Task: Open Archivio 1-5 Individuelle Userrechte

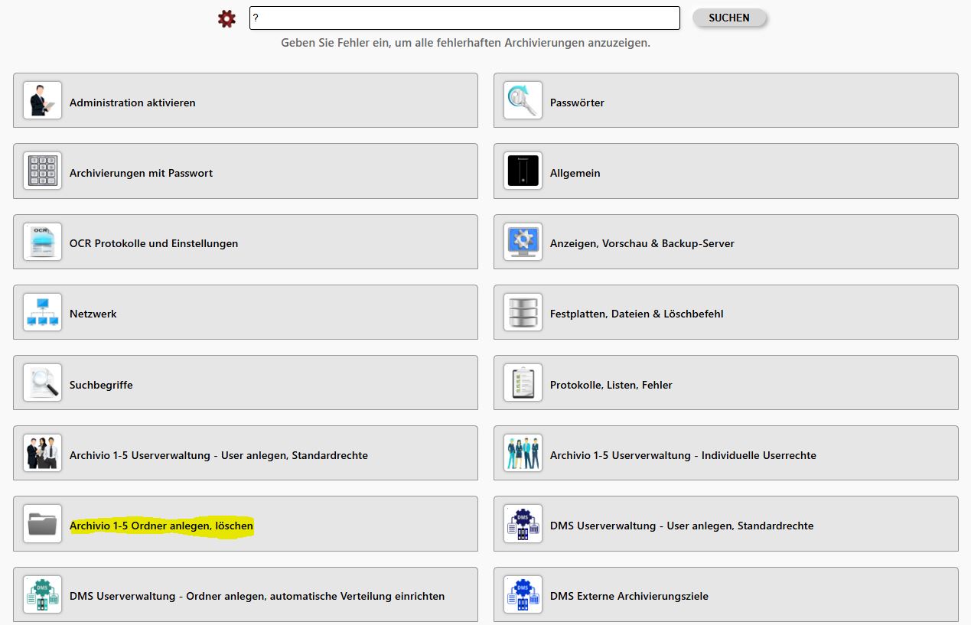Action: click(683, 455)
